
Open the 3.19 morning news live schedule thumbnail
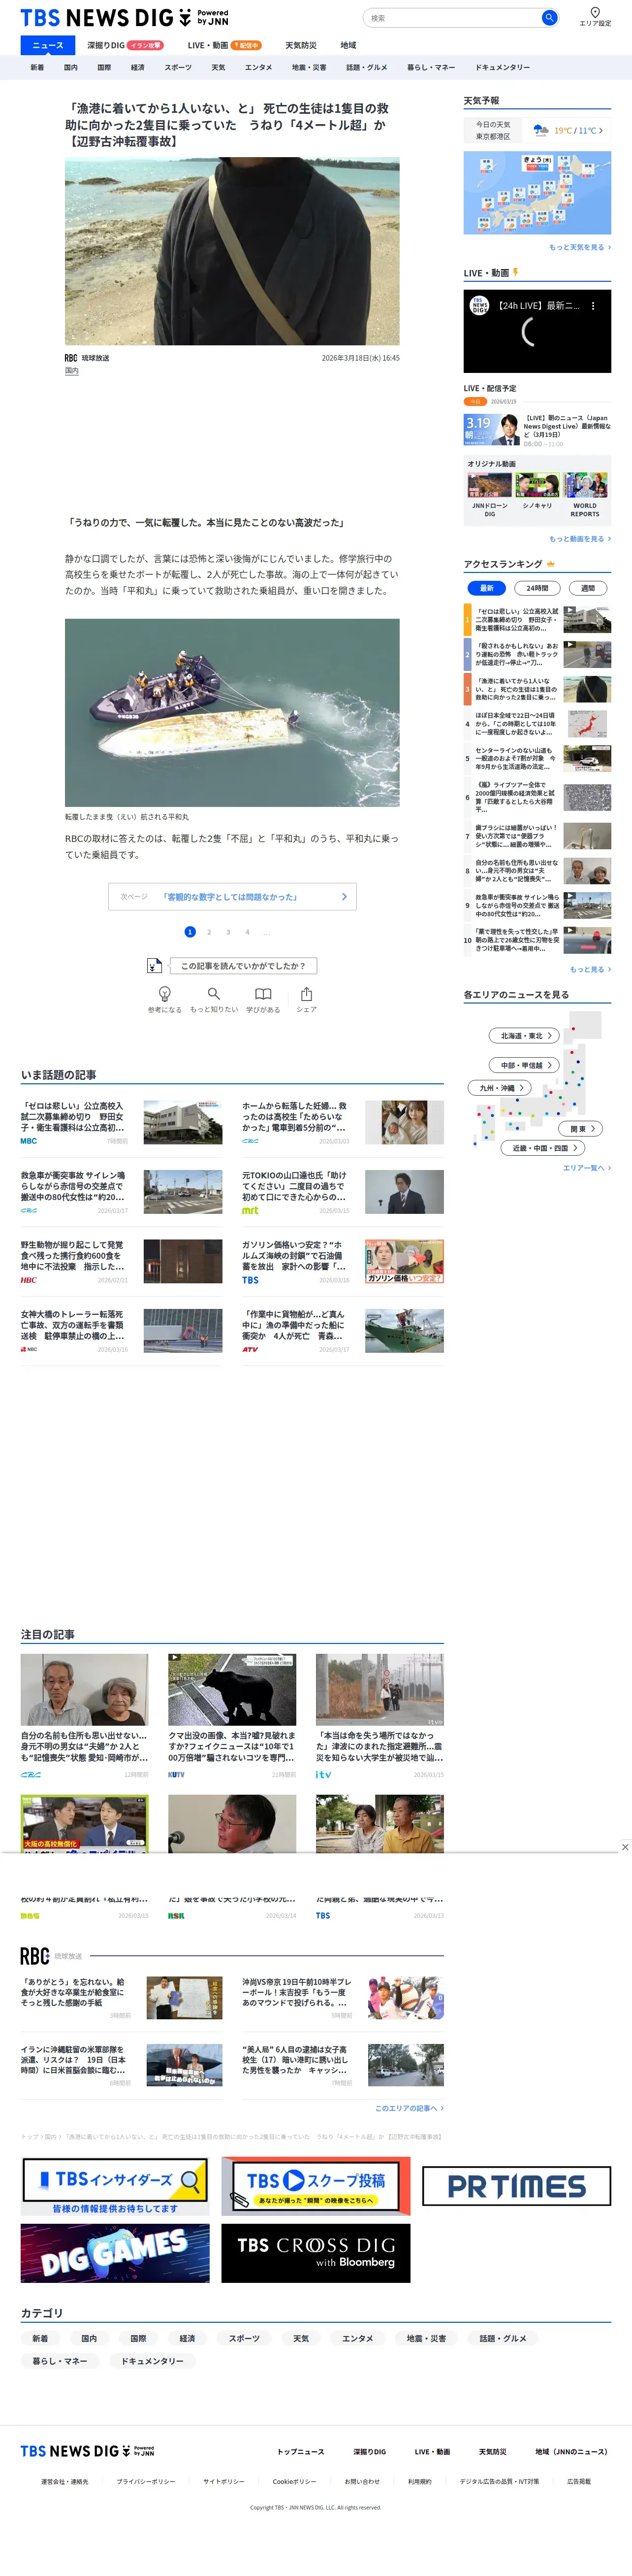(x=491, y=430)
